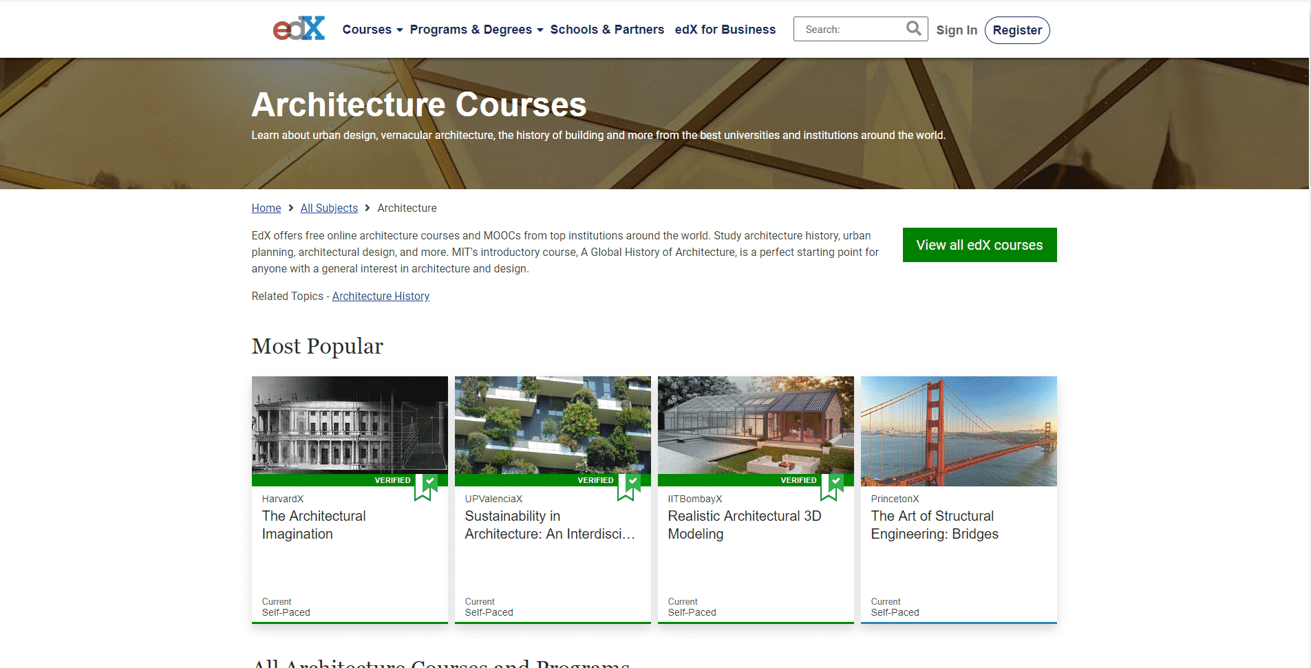Open the All Subjects breadcrumb link
Screen dimensions: 1311x668
[329, 208]
